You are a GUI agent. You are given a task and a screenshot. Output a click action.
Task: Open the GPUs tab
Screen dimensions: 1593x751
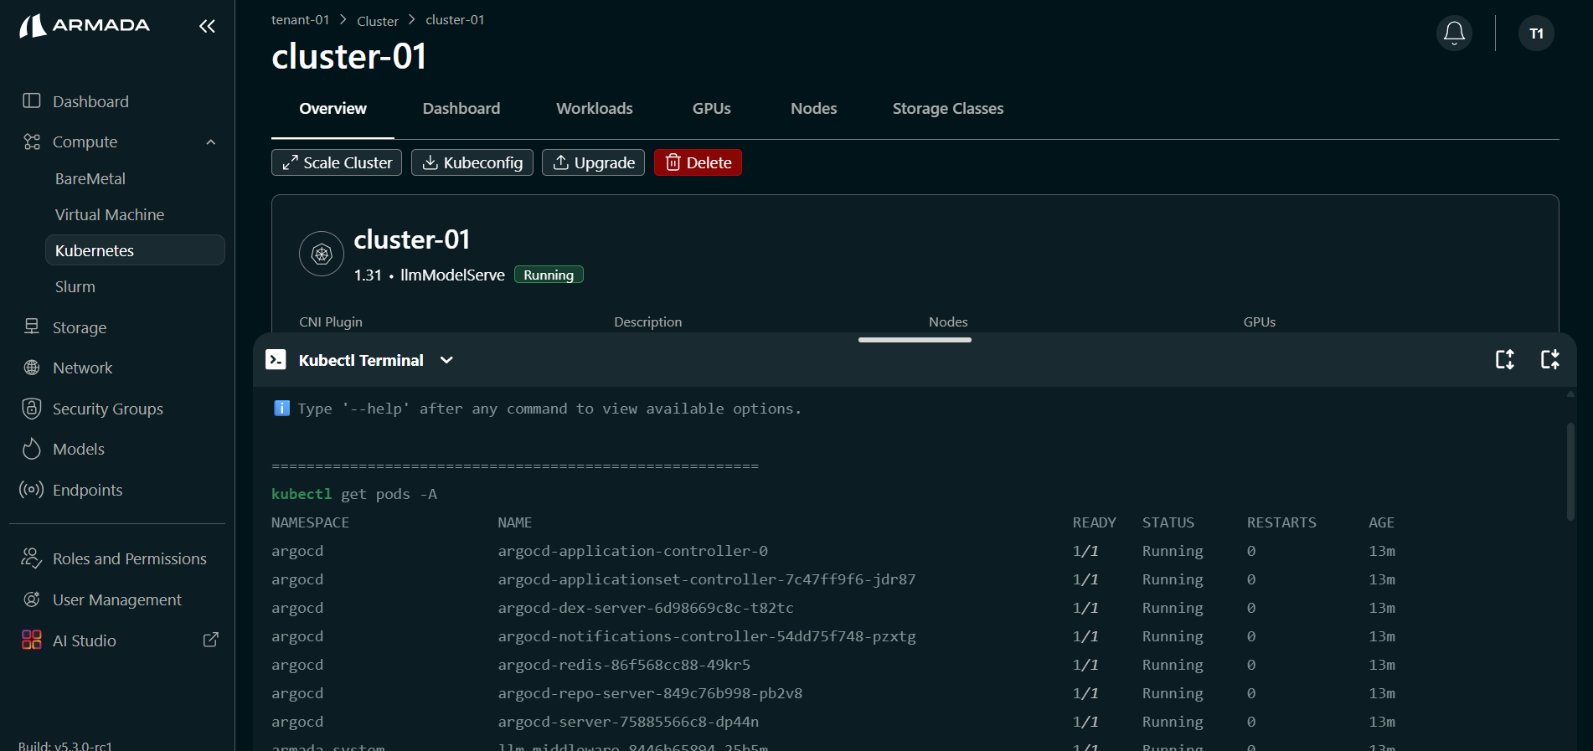[712, 109]
